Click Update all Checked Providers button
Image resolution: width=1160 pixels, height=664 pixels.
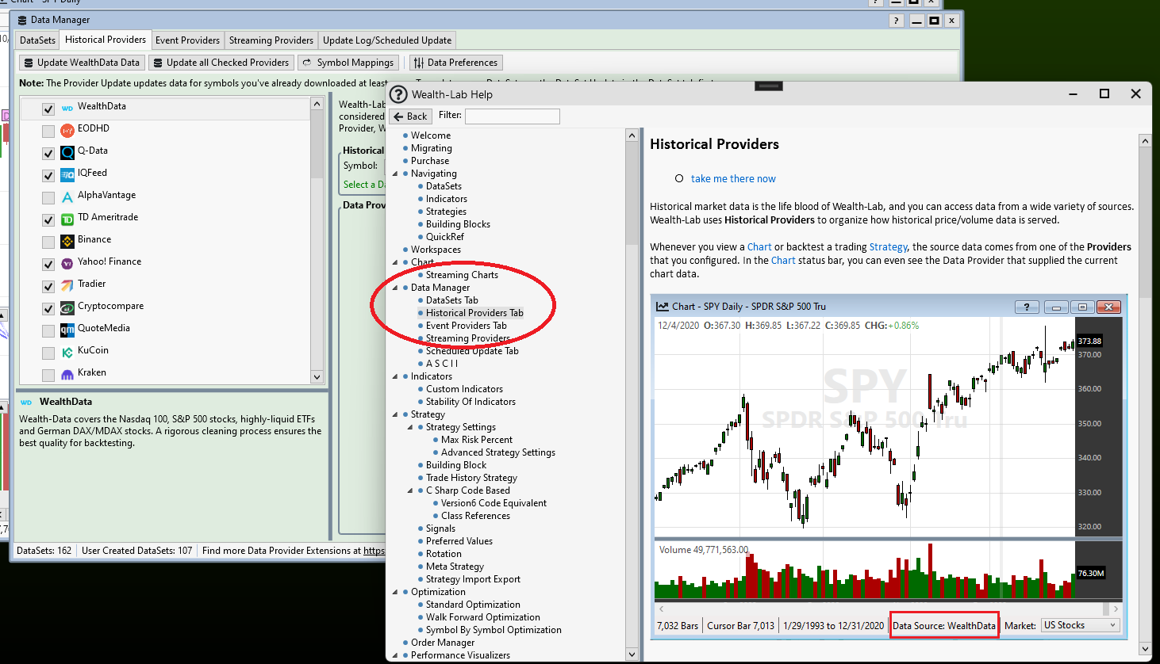tap(221, 63)
